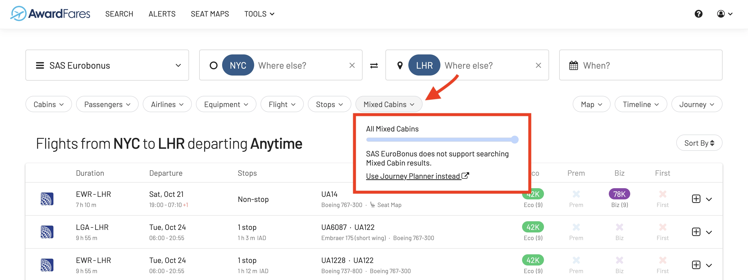Open the Passengers filter dropdown
The image size is (748, 280).
[x=107, y=104]
